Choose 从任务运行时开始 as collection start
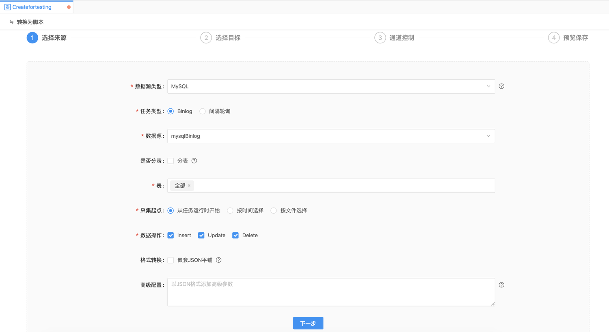Viewport: 609px width, 332px height. [171, 210]
